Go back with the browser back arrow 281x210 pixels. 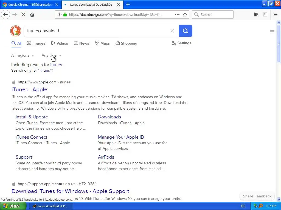(x=5, y=15)
